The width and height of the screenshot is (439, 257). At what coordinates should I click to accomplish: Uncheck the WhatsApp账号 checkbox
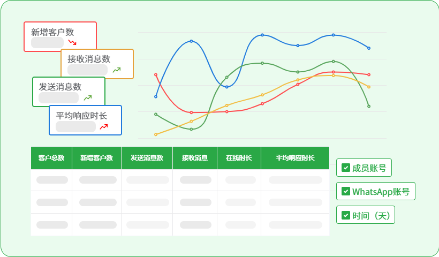(346, 191)
